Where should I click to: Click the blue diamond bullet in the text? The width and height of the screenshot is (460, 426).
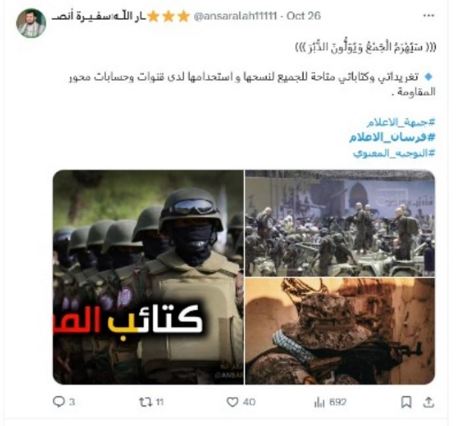pos(428,77)
